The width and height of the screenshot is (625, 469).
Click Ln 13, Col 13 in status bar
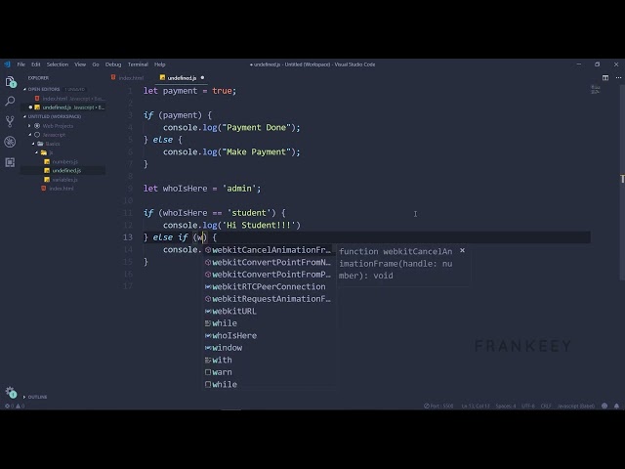[476, 406]
